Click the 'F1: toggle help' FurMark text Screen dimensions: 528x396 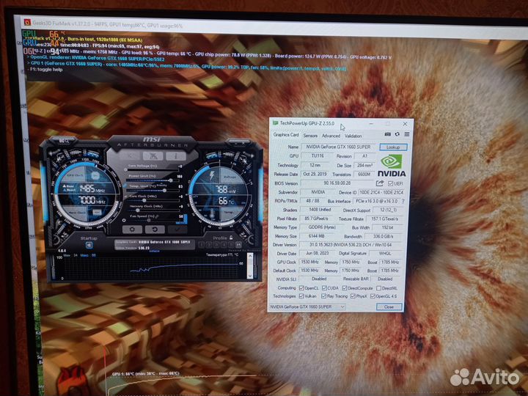pyautogui.click(x=46, y=70)
